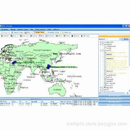The image size is (130, 130).
Task: Collapse the third tree group with expired vehicles
Action: (100, 51)
